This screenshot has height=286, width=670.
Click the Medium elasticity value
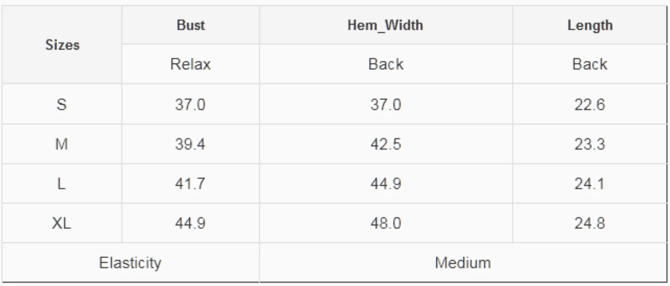pyautogui.click(x=463, y=263)
